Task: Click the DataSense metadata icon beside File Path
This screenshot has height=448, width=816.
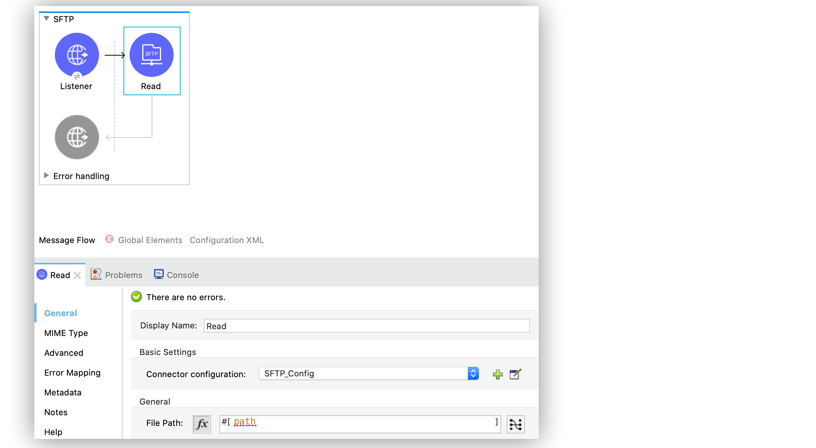Action: 515,424
